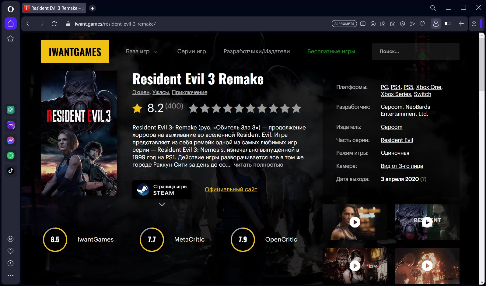Viewport: 486px width, 286px height.
Task: Click the 8.2 user rating score
Action: tap(156, 108)
